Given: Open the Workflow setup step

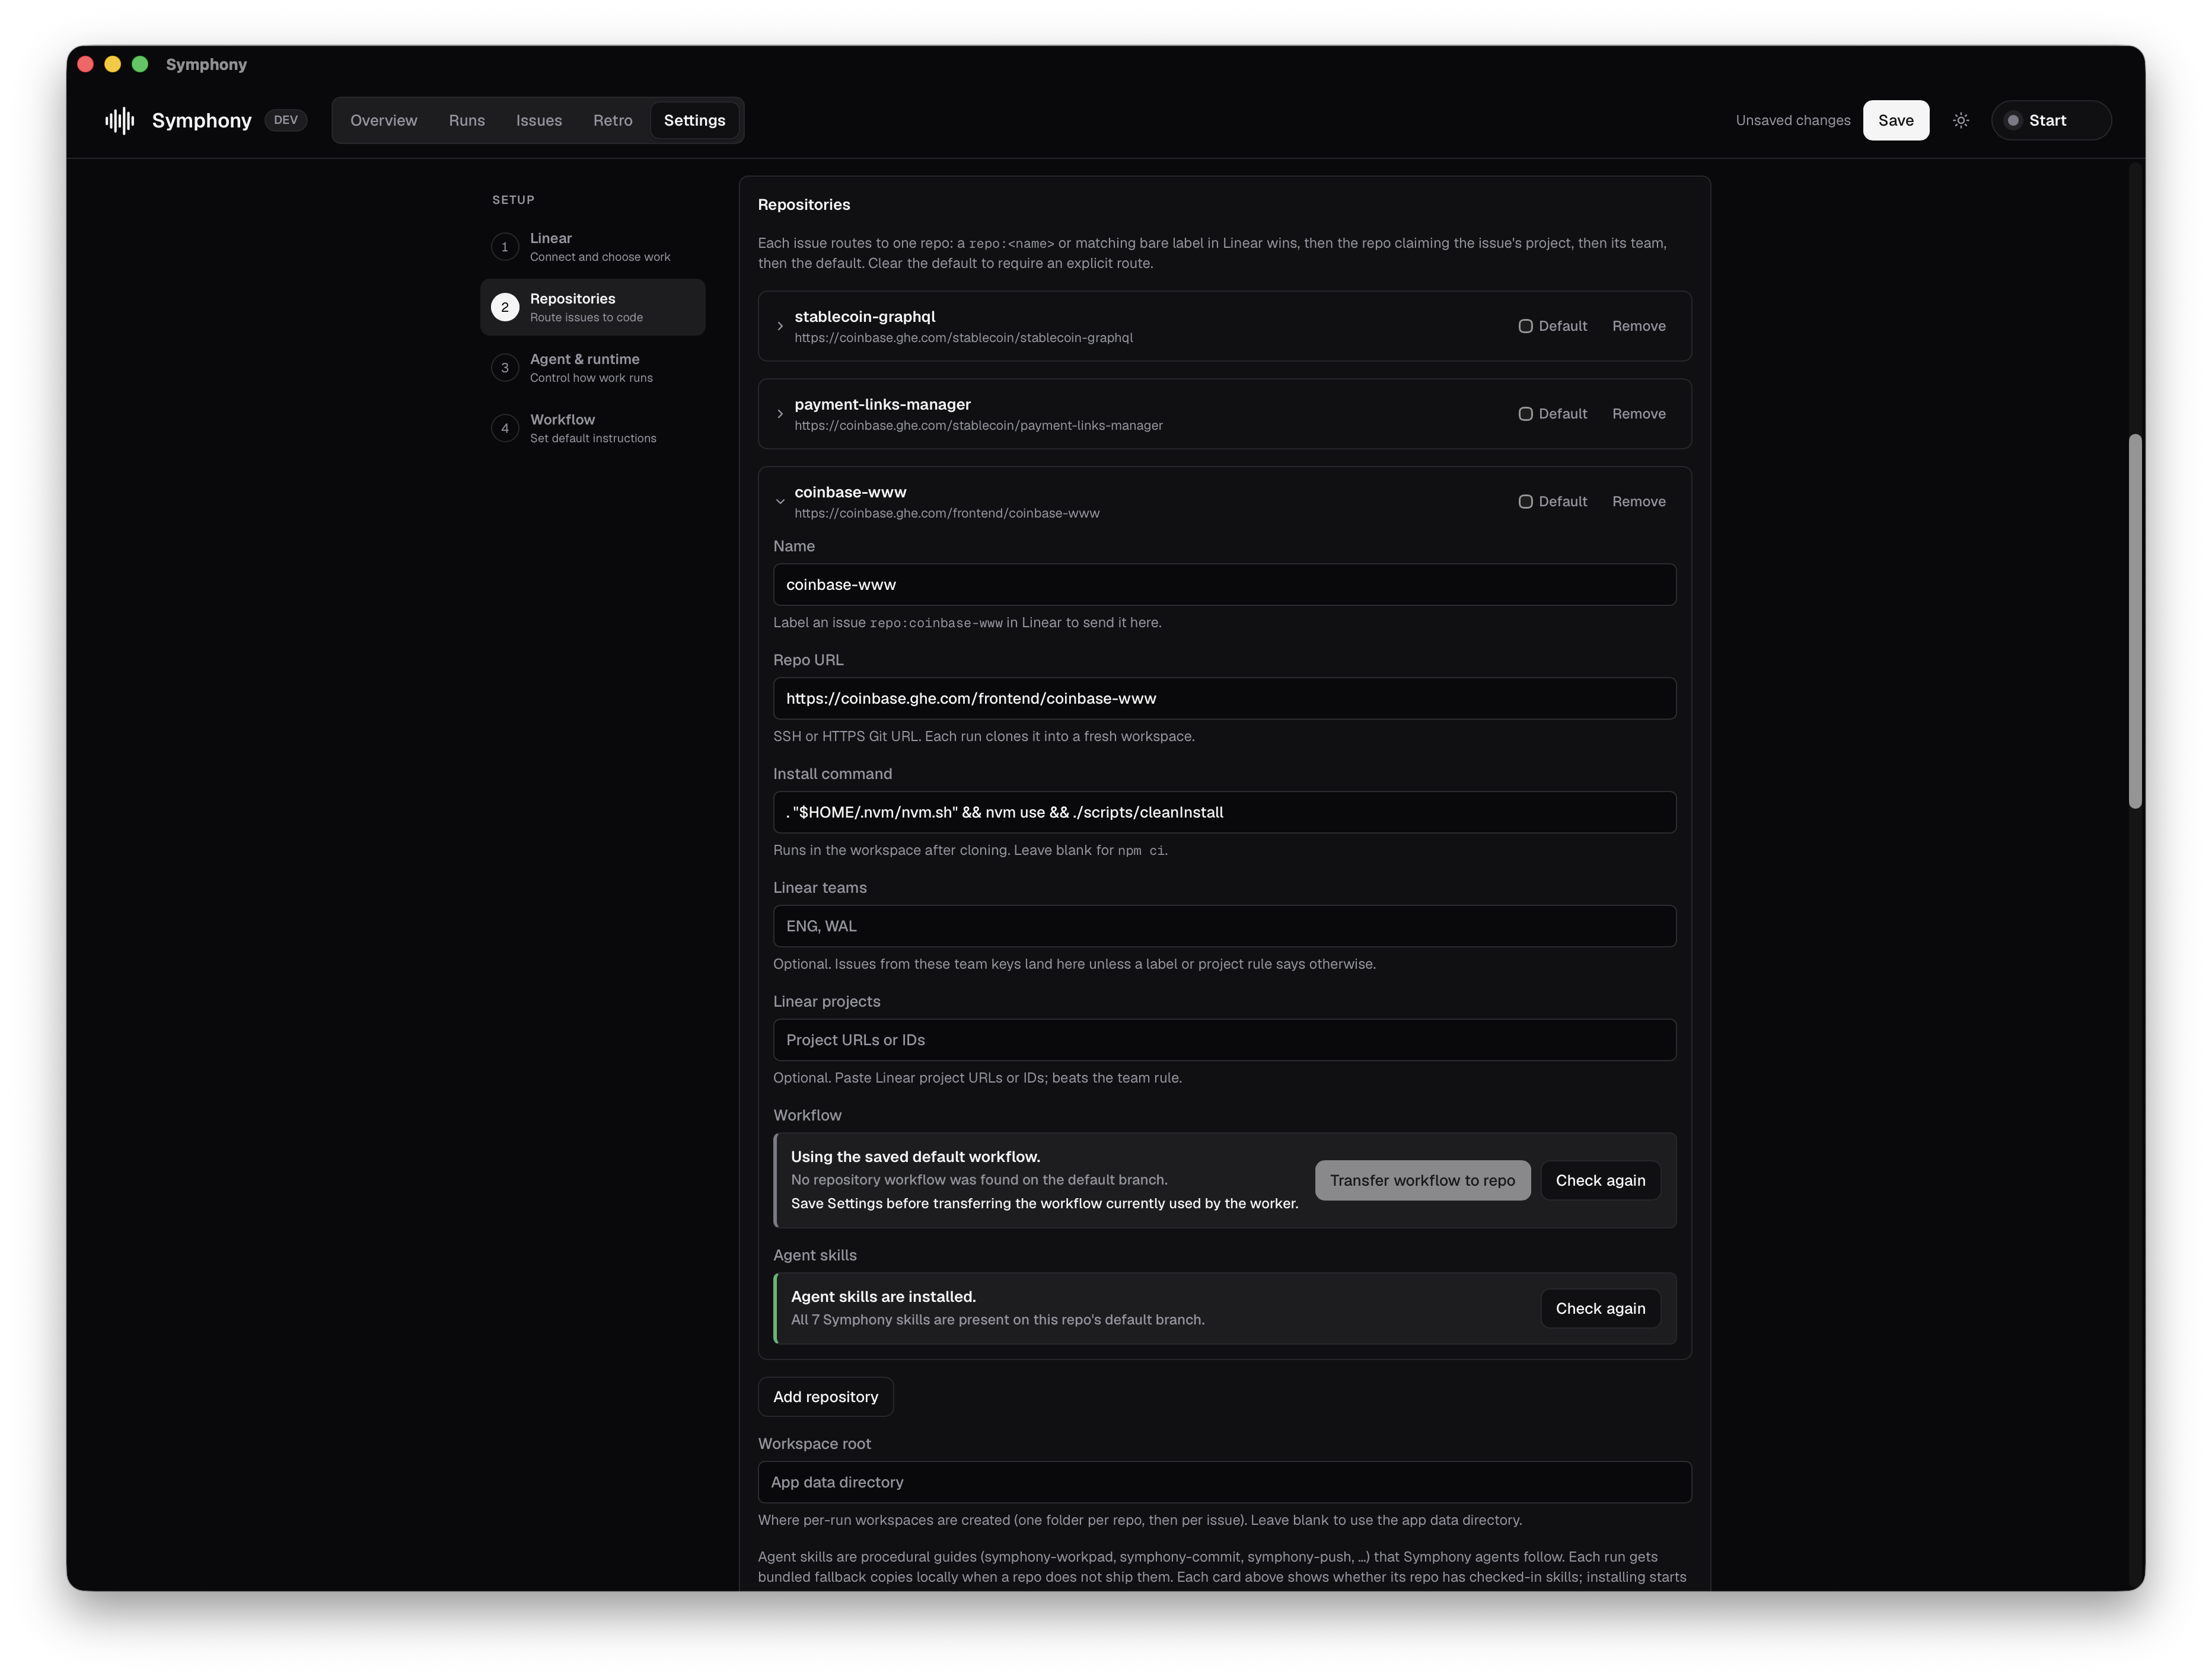Looking at the screenshot, I should click(593, 428).
